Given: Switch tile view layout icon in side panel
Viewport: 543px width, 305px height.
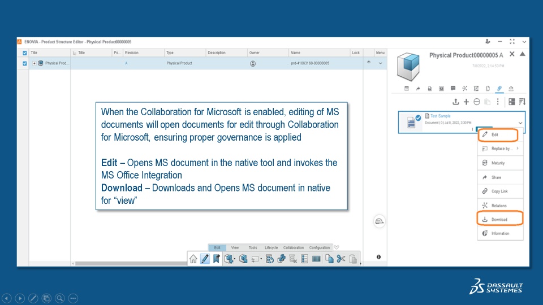Looking at the screenshot, I should click(511, 102).
